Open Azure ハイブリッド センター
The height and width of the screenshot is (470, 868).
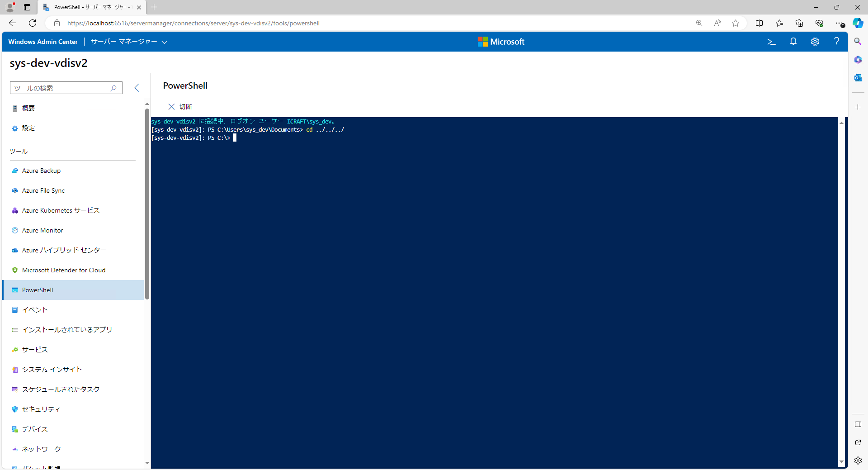point(72,250)
